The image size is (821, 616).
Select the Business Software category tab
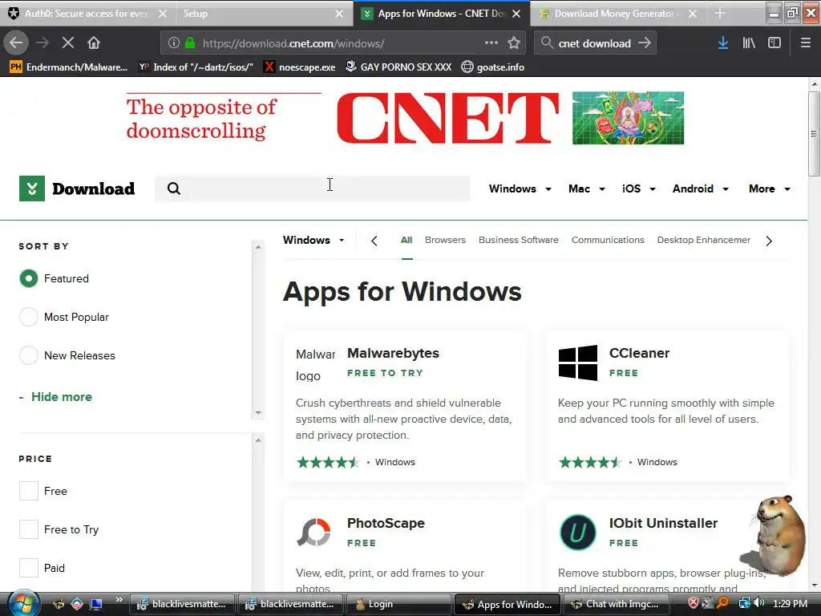[519, 240]
